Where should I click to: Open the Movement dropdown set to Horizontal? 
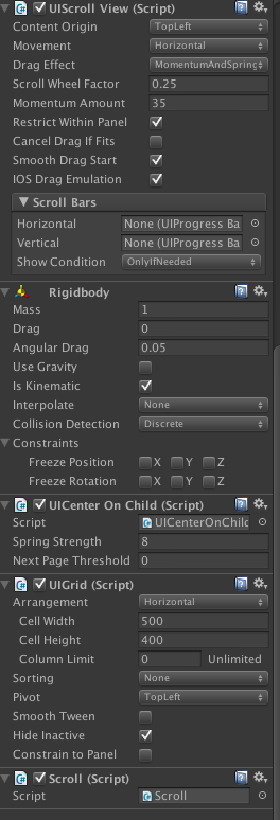click(x=208, y=46)
